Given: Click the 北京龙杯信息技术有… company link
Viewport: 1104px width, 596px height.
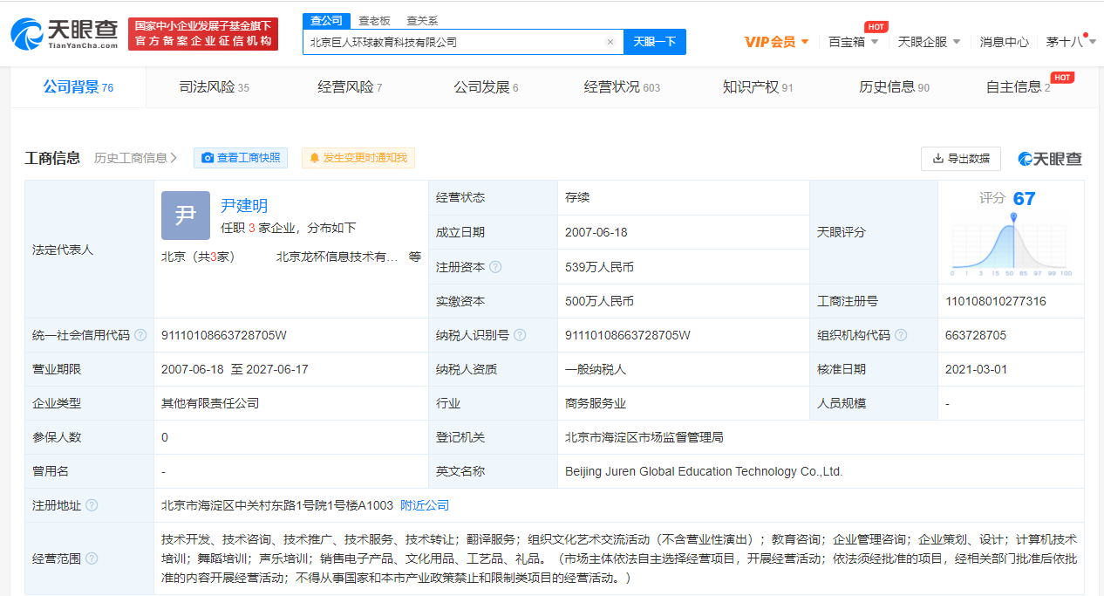Looking at the screenshot, I should [337, 257].
